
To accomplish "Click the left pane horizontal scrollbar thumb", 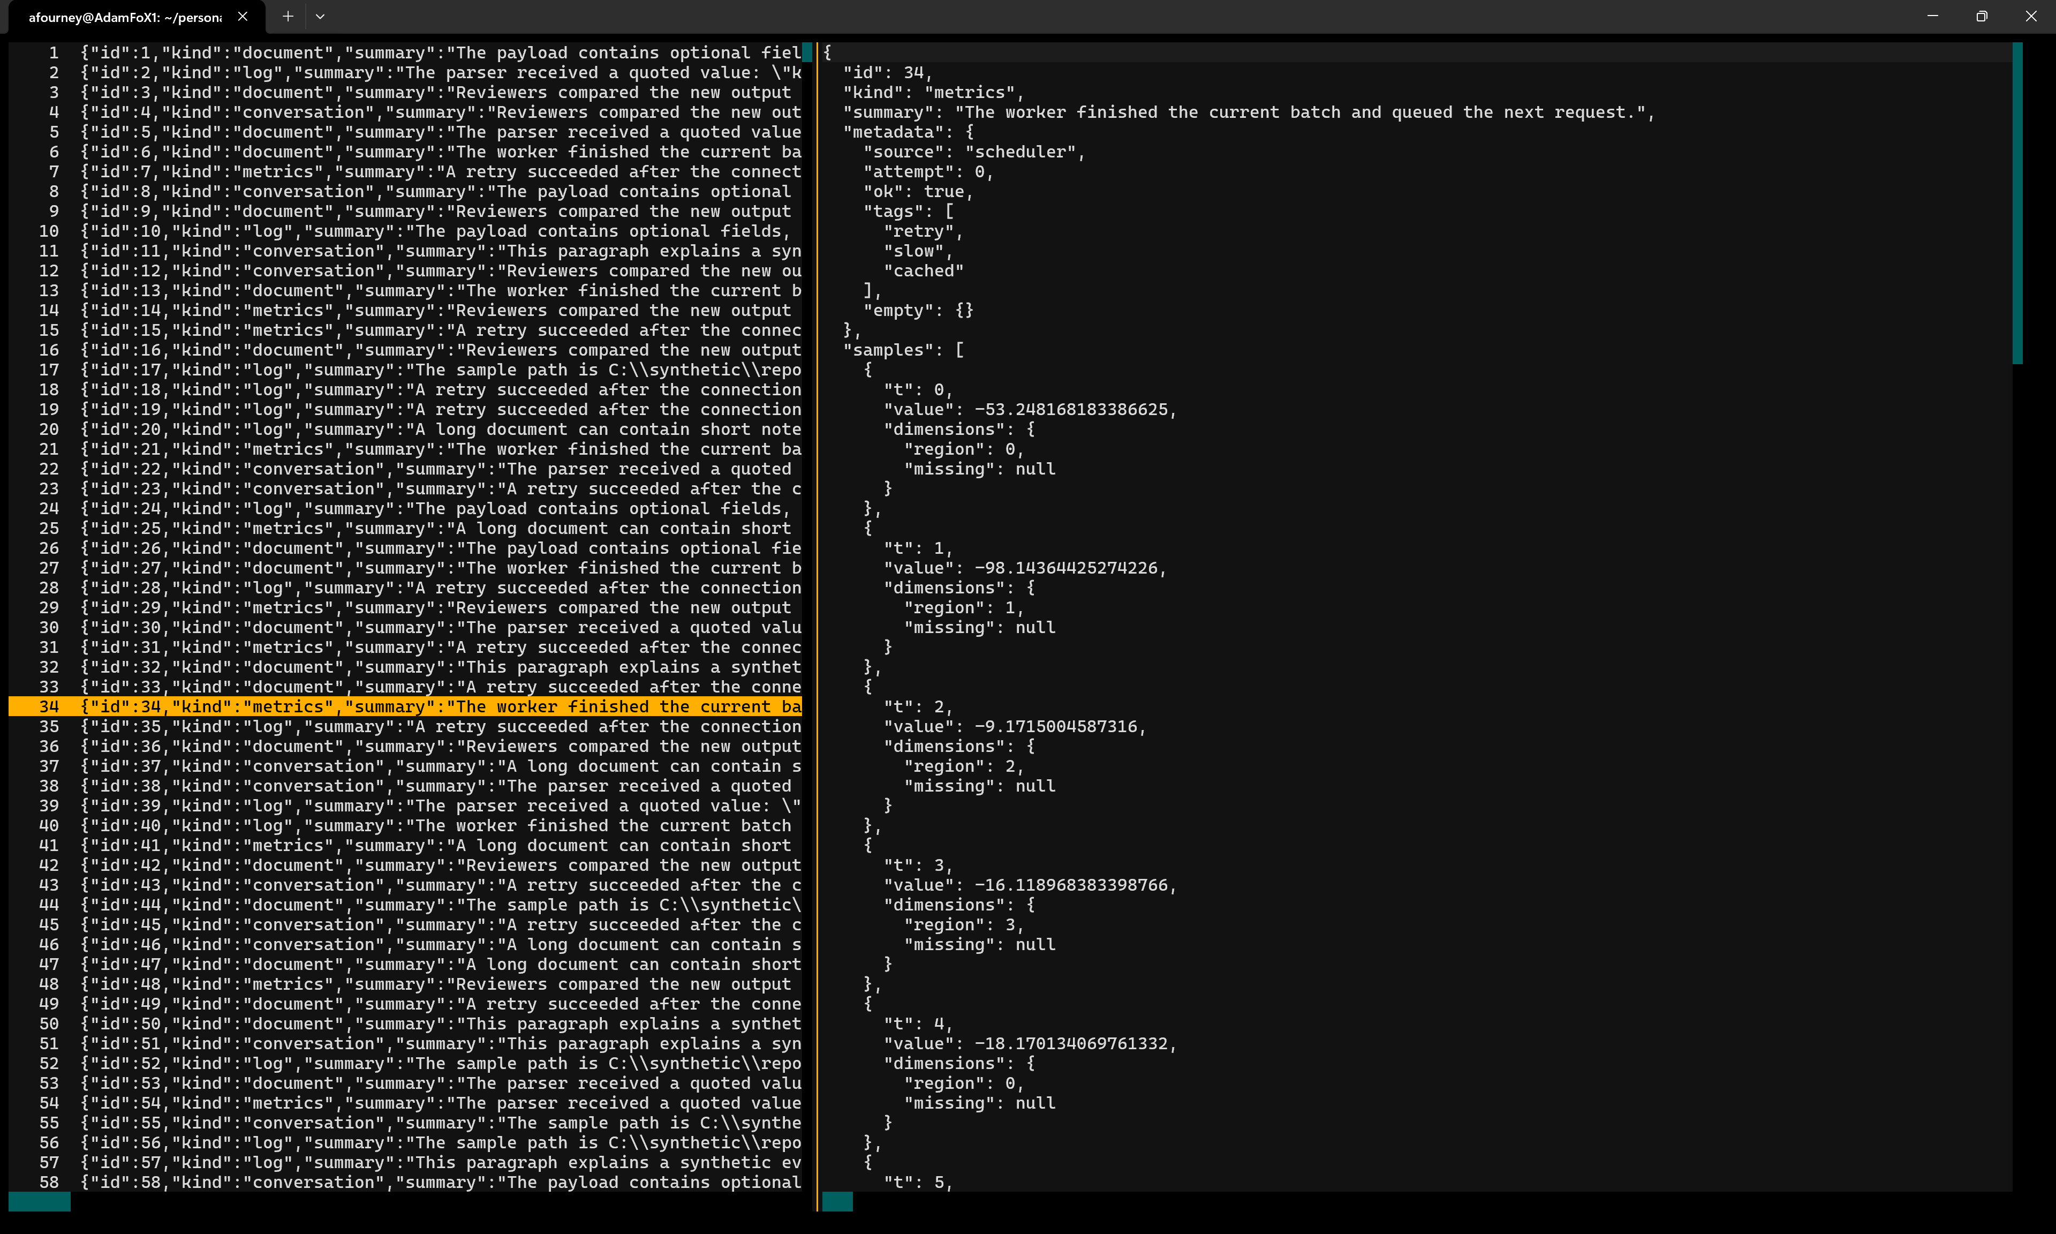I will [39, 1201].
